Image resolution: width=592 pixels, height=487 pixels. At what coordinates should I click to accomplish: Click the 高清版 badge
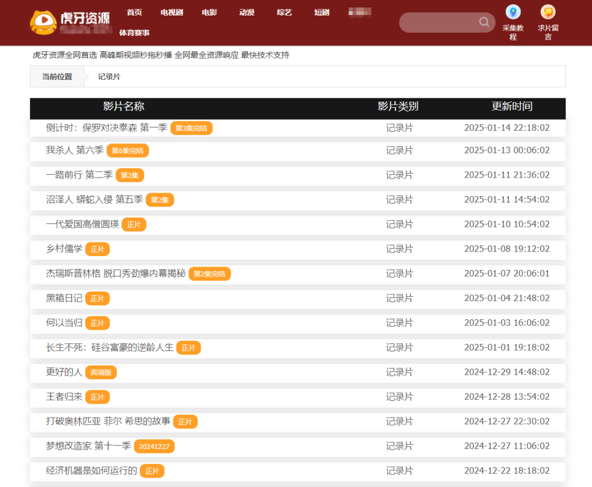(101, 372)
